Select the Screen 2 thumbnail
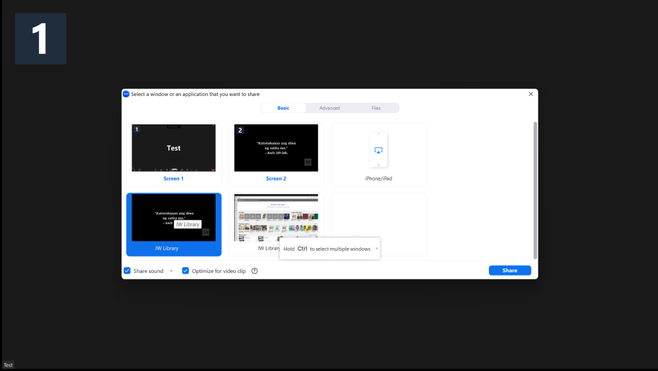Screen dimensions: 658x371 tap(276, 148)
